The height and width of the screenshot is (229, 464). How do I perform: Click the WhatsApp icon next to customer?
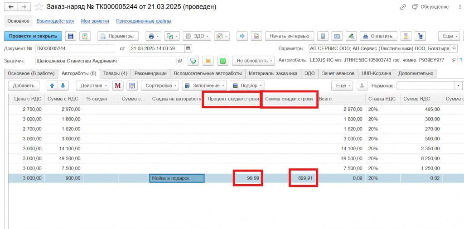222,61
